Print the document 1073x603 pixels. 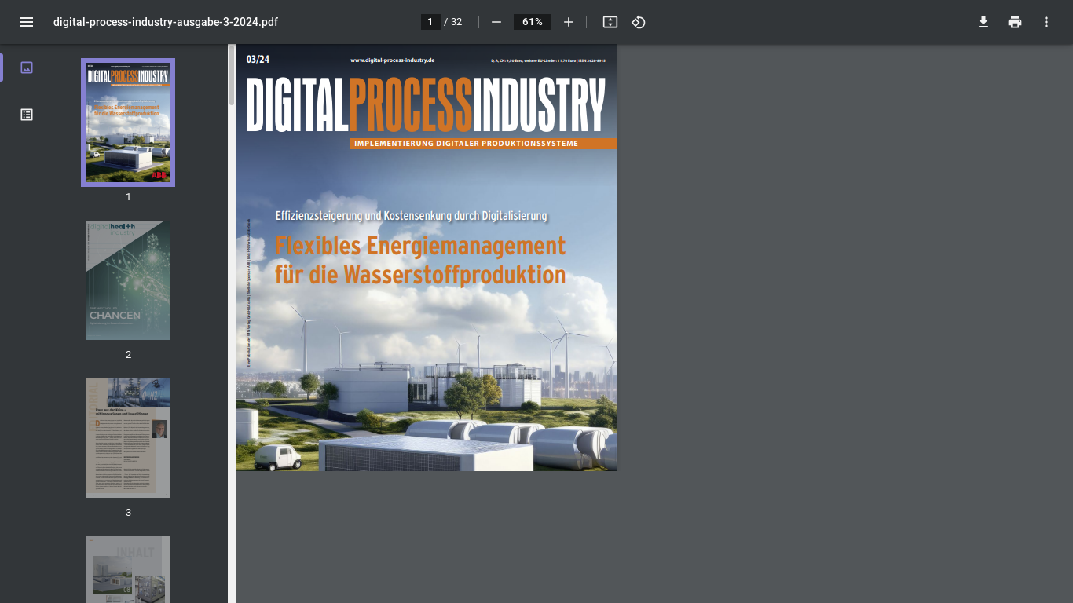click(x=1015, y=22)
